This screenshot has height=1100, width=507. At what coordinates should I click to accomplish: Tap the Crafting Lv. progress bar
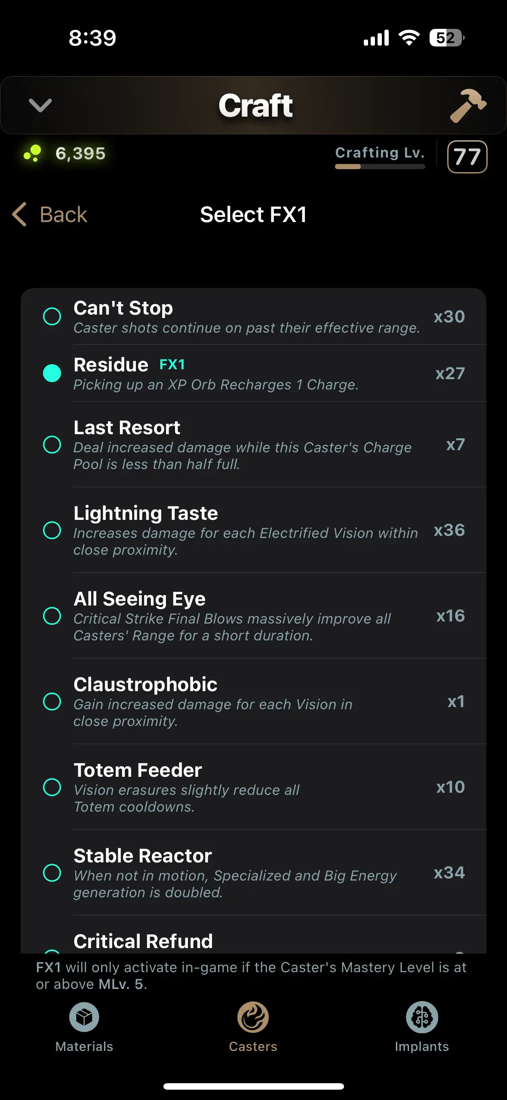tap(380, 167)
